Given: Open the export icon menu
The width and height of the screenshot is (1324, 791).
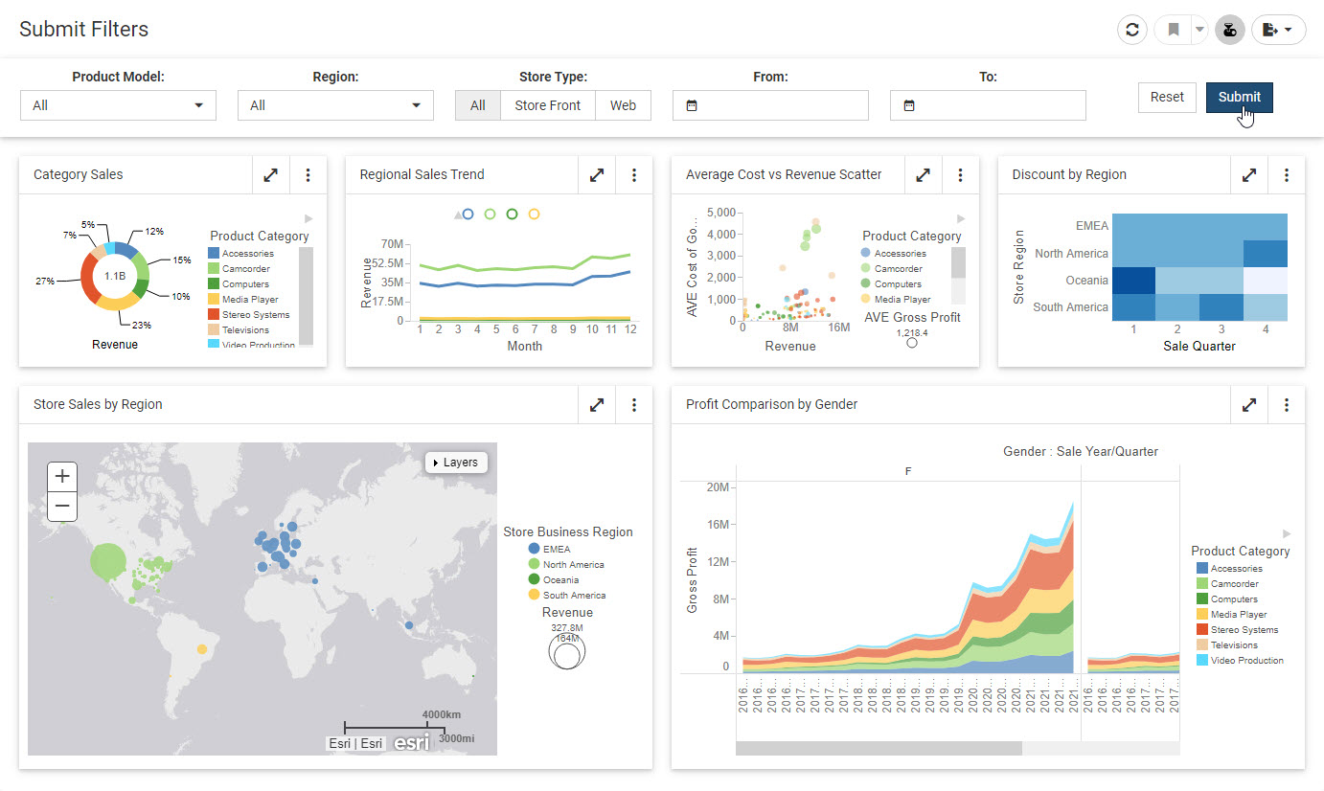Looking at the screenshot, I should pos(1278,30).
